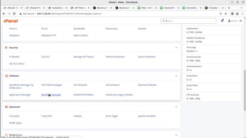Close the cPanel File Manager tab
Viewport: 246px width, 138px height.
click(44, 8)
